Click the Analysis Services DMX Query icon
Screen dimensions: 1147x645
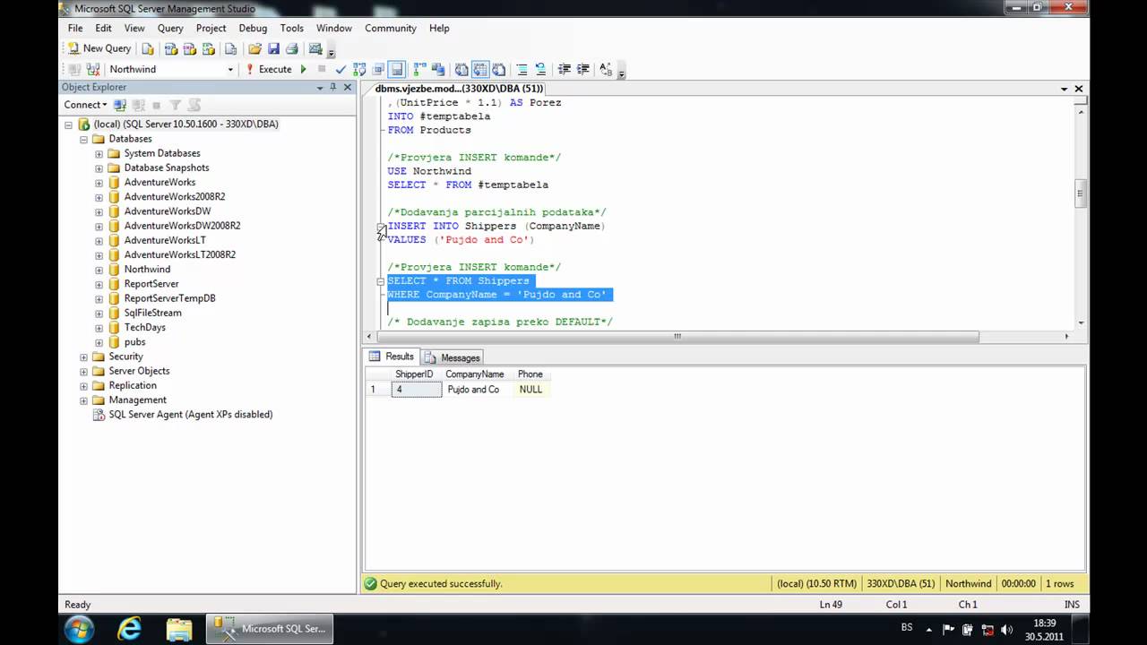190,48
